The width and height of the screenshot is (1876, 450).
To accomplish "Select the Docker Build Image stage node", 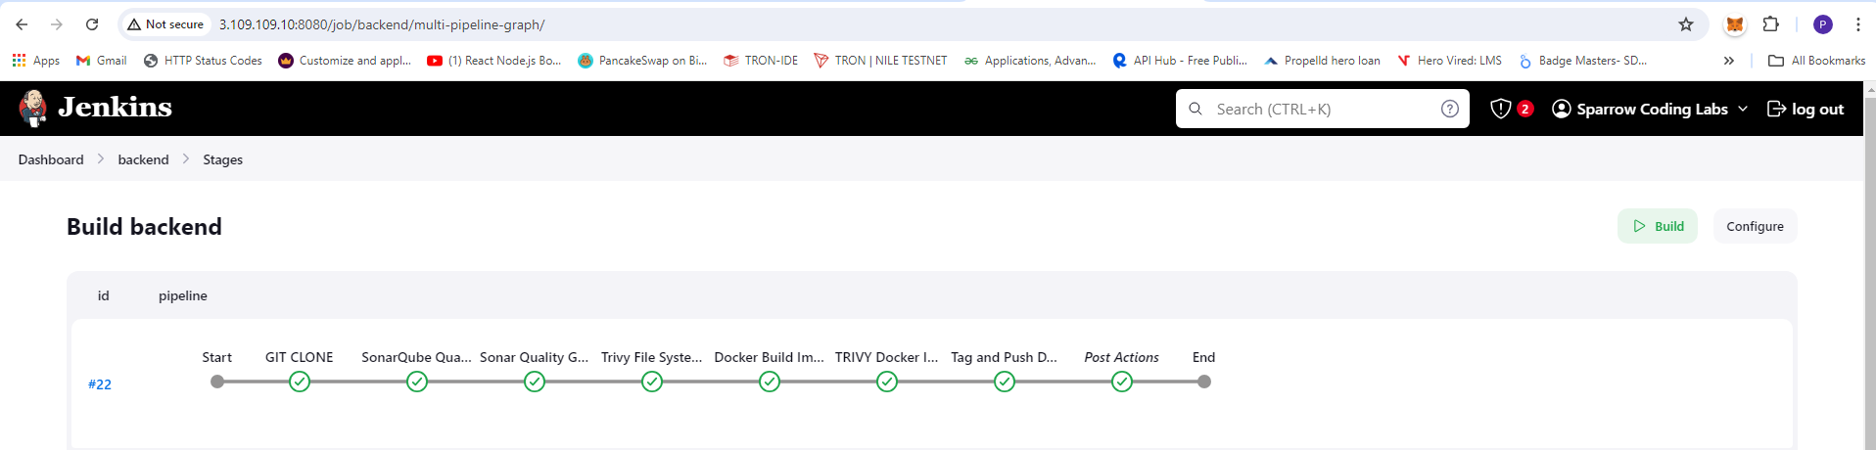I will (x=770, y=382).
